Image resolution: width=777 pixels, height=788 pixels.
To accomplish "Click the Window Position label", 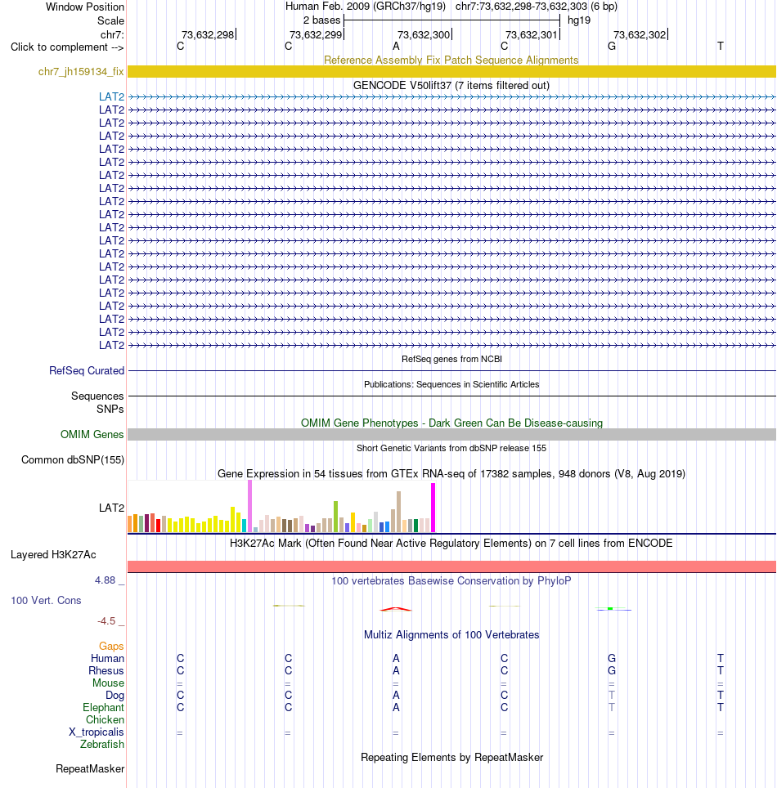I will pyautogui.click(x=85, y=7).
